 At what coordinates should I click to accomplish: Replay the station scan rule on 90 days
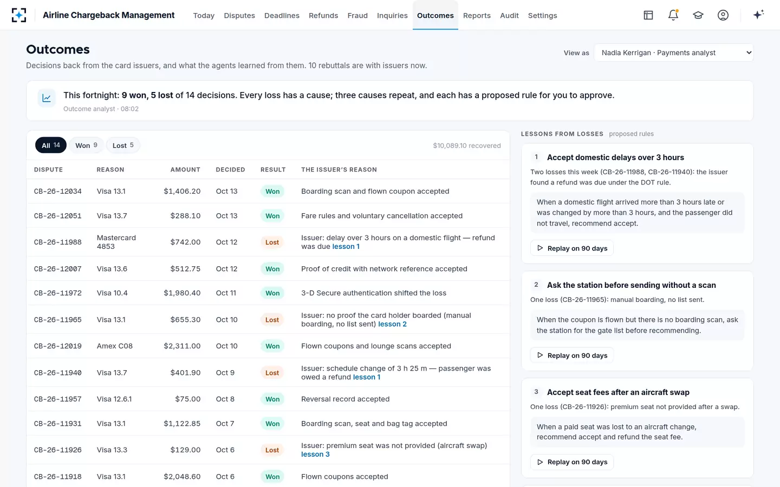coord(572,356)
